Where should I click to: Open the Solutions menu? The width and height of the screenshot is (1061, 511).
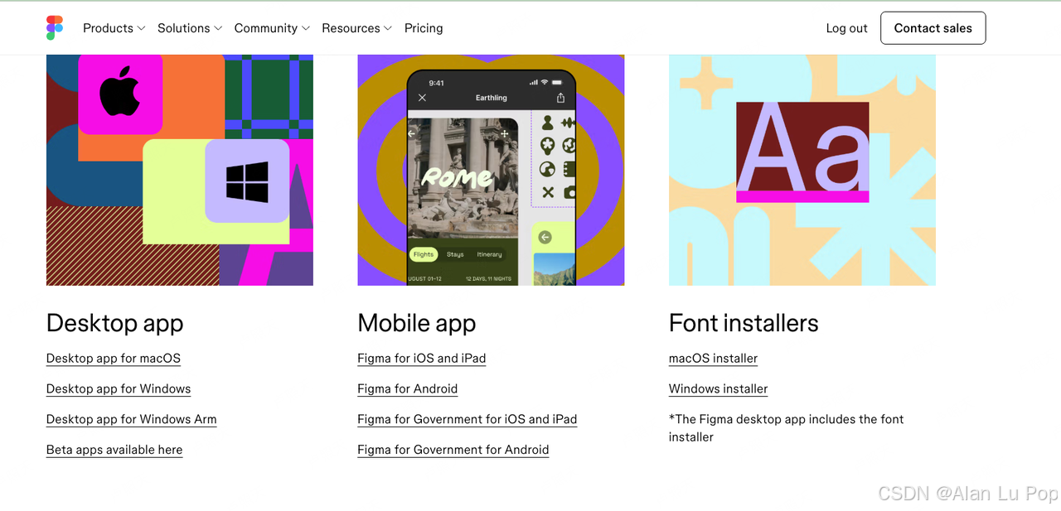[x=190, y=28]
